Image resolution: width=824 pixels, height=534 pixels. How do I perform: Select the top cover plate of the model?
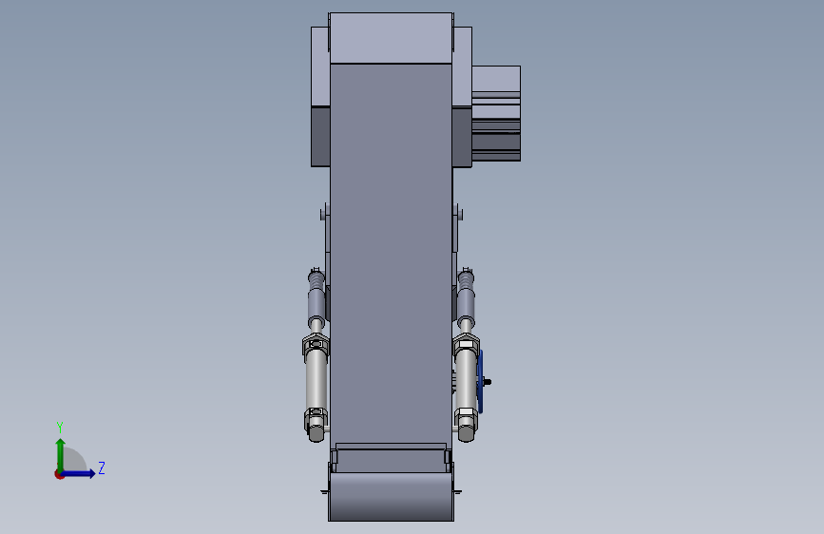coord(391,38)
